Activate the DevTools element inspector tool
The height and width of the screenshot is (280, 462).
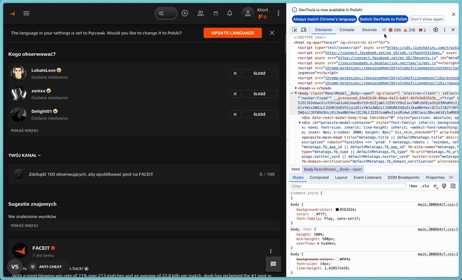point(295,30)
